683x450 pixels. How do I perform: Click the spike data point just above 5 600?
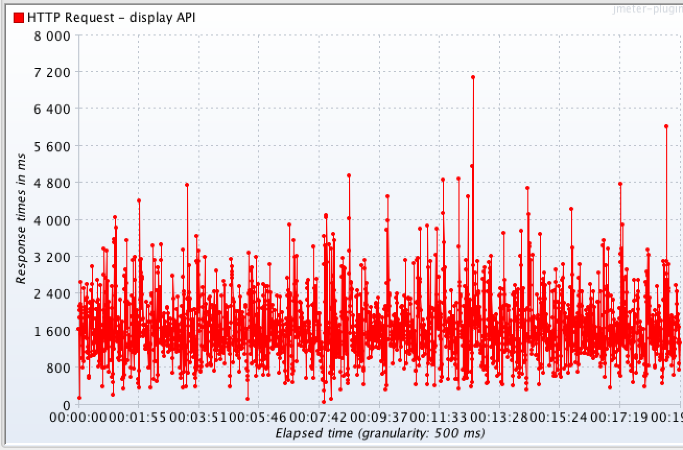[666, 126]
